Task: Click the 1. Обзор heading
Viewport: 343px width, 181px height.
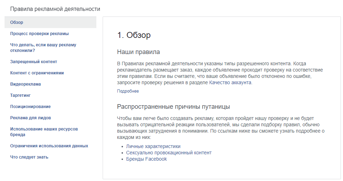Action: tap(134, 35)
